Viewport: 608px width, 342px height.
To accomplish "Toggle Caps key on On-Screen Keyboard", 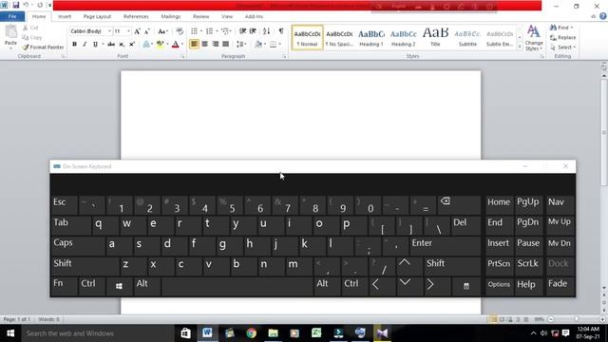I will (x=78, y=245).
